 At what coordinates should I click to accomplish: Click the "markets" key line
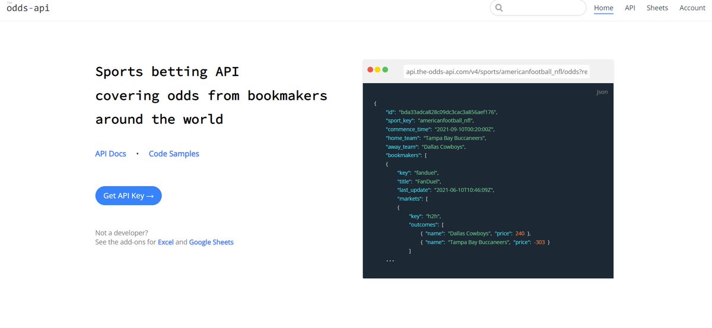pyautogui.click(x=413, y=198)
